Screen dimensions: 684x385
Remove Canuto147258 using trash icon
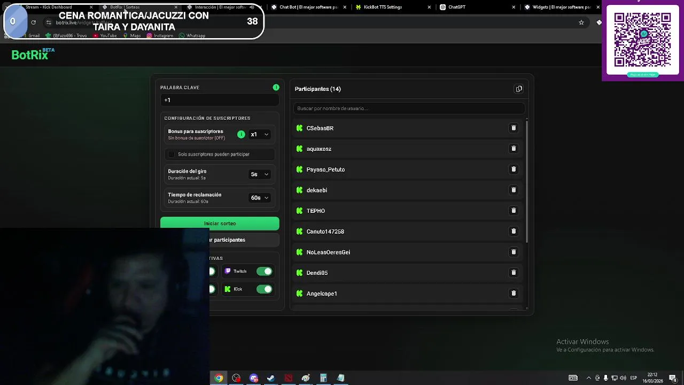coord(514,231)
